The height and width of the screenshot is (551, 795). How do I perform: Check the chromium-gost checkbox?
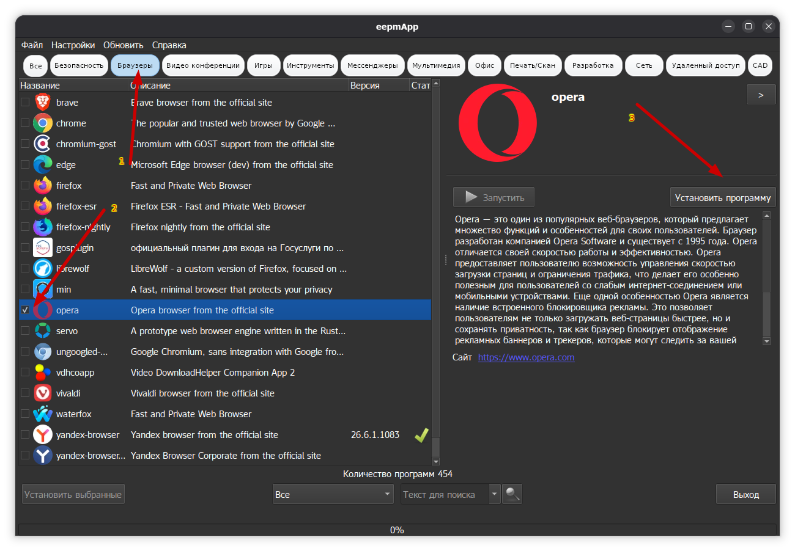click(25, 144)
